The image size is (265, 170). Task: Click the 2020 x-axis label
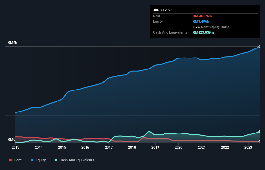pos(178,147)
